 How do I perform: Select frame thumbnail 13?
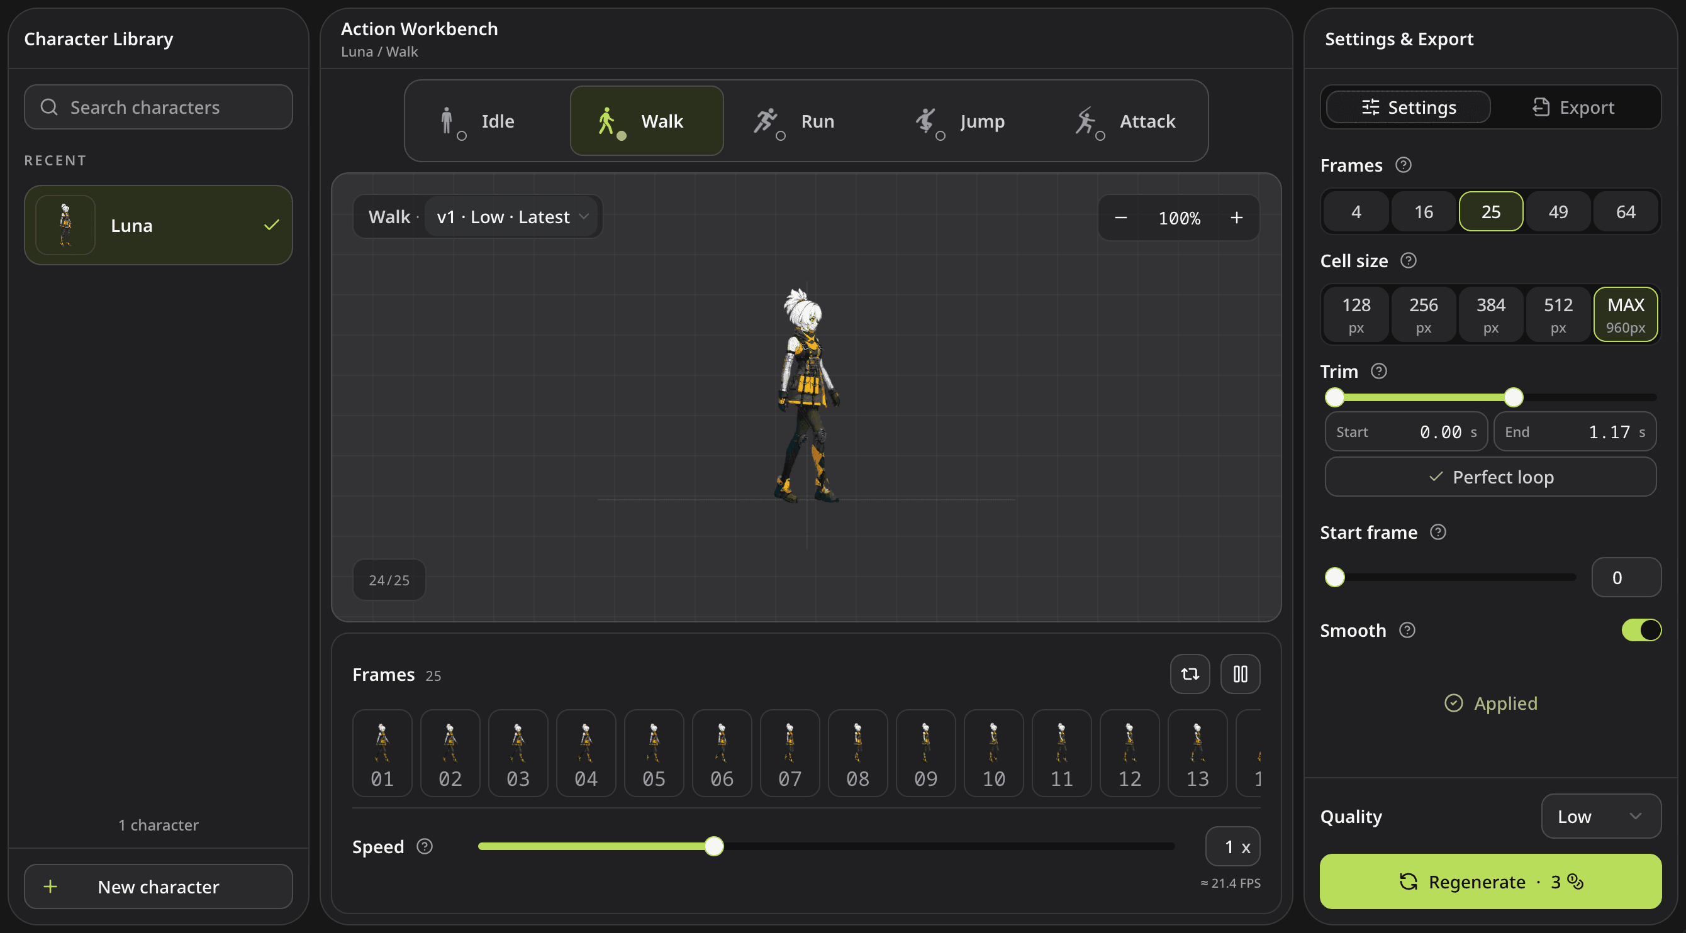[1197, 753]
